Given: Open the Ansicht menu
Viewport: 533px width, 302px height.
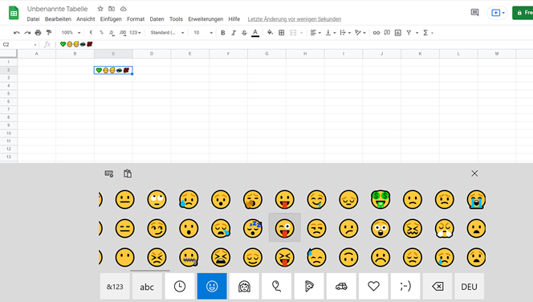Looking at the screenshot, I should tap(86, 19).
